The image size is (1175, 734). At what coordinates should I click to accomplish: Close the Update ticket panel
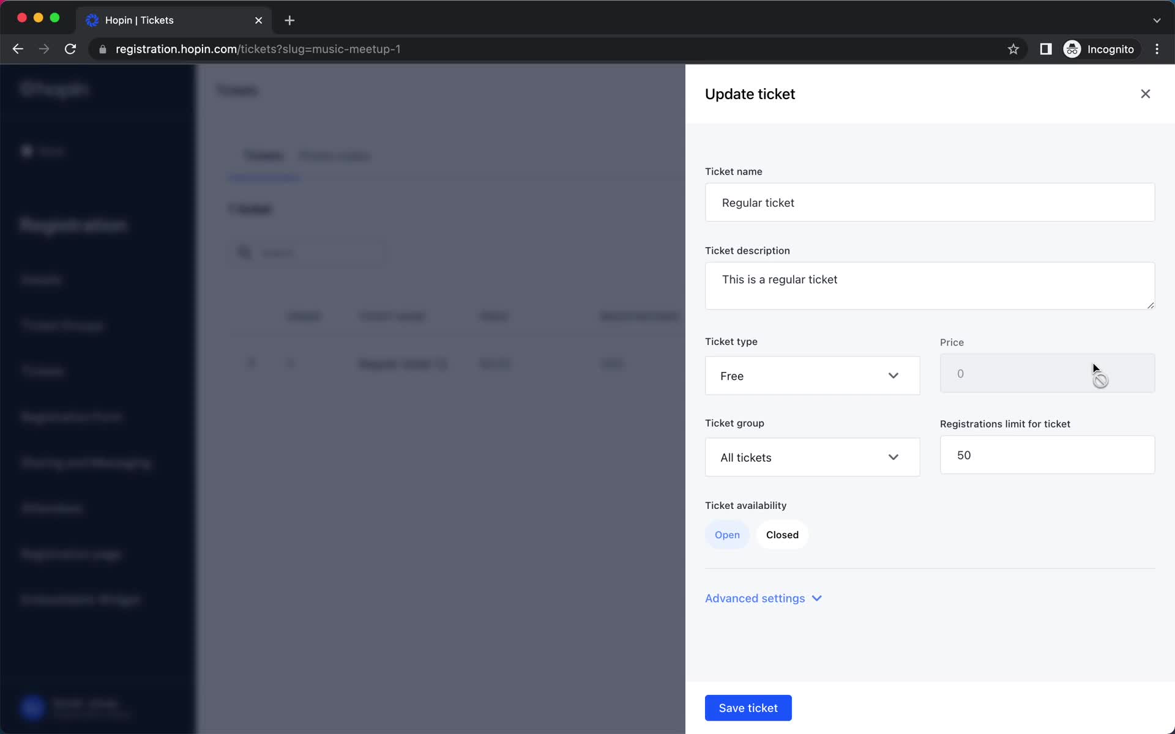click(1145, 94)
